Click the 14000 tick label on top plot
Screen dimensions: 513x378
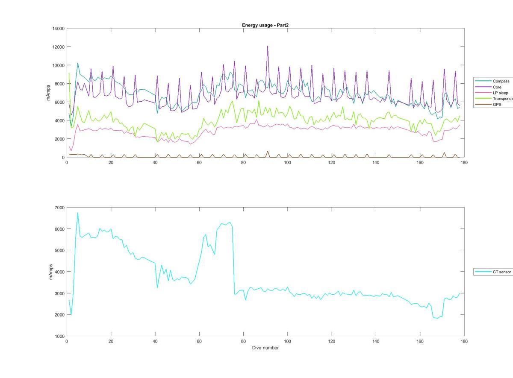(x=59, y=29)
